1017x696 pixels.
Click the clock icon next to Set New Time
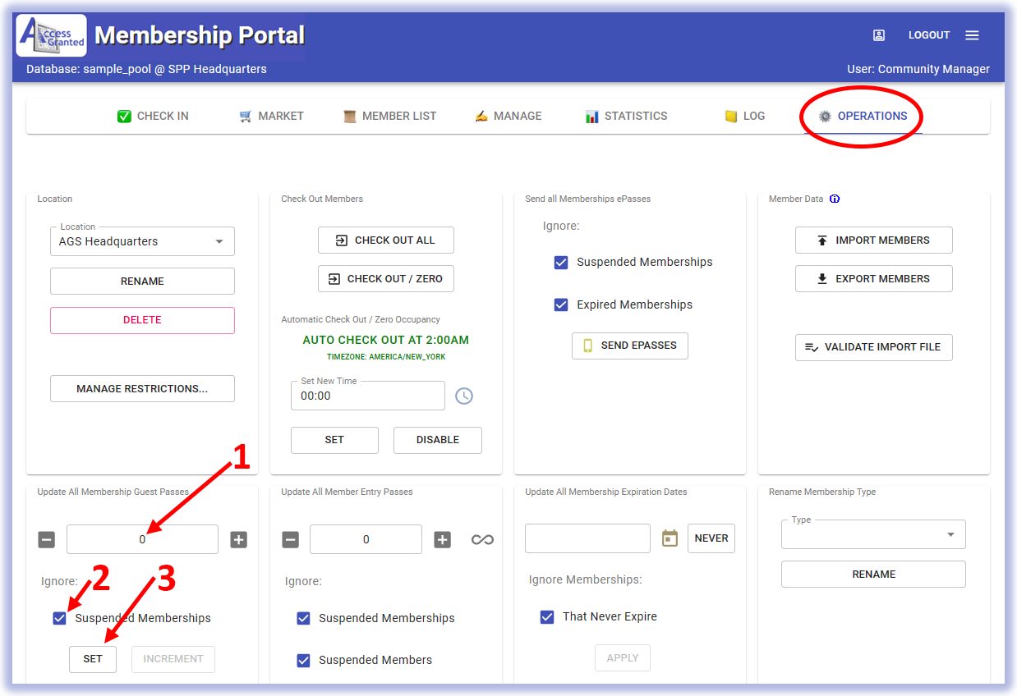tap(464, 396)
